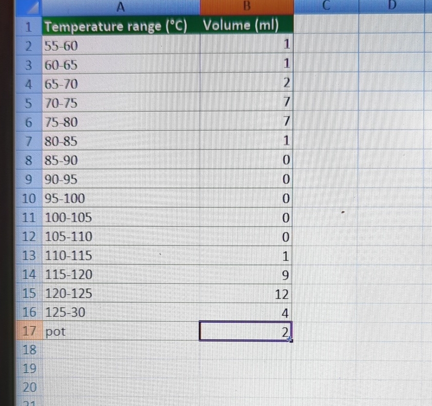Click the empty cell B18

pos(246,350)
